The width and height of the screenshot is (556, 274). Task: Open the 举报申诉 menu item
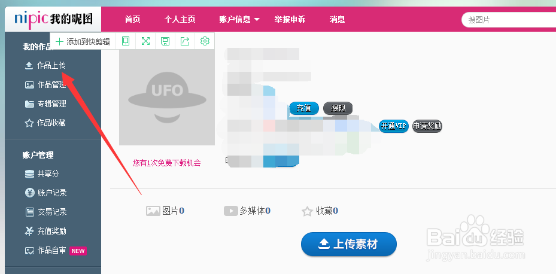290,19
